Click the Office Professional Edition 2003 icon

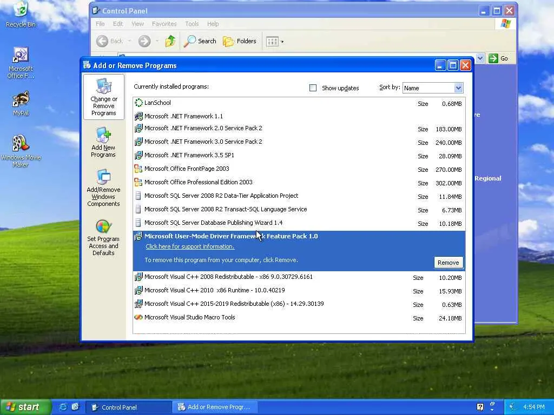click(x=138, y=182)
